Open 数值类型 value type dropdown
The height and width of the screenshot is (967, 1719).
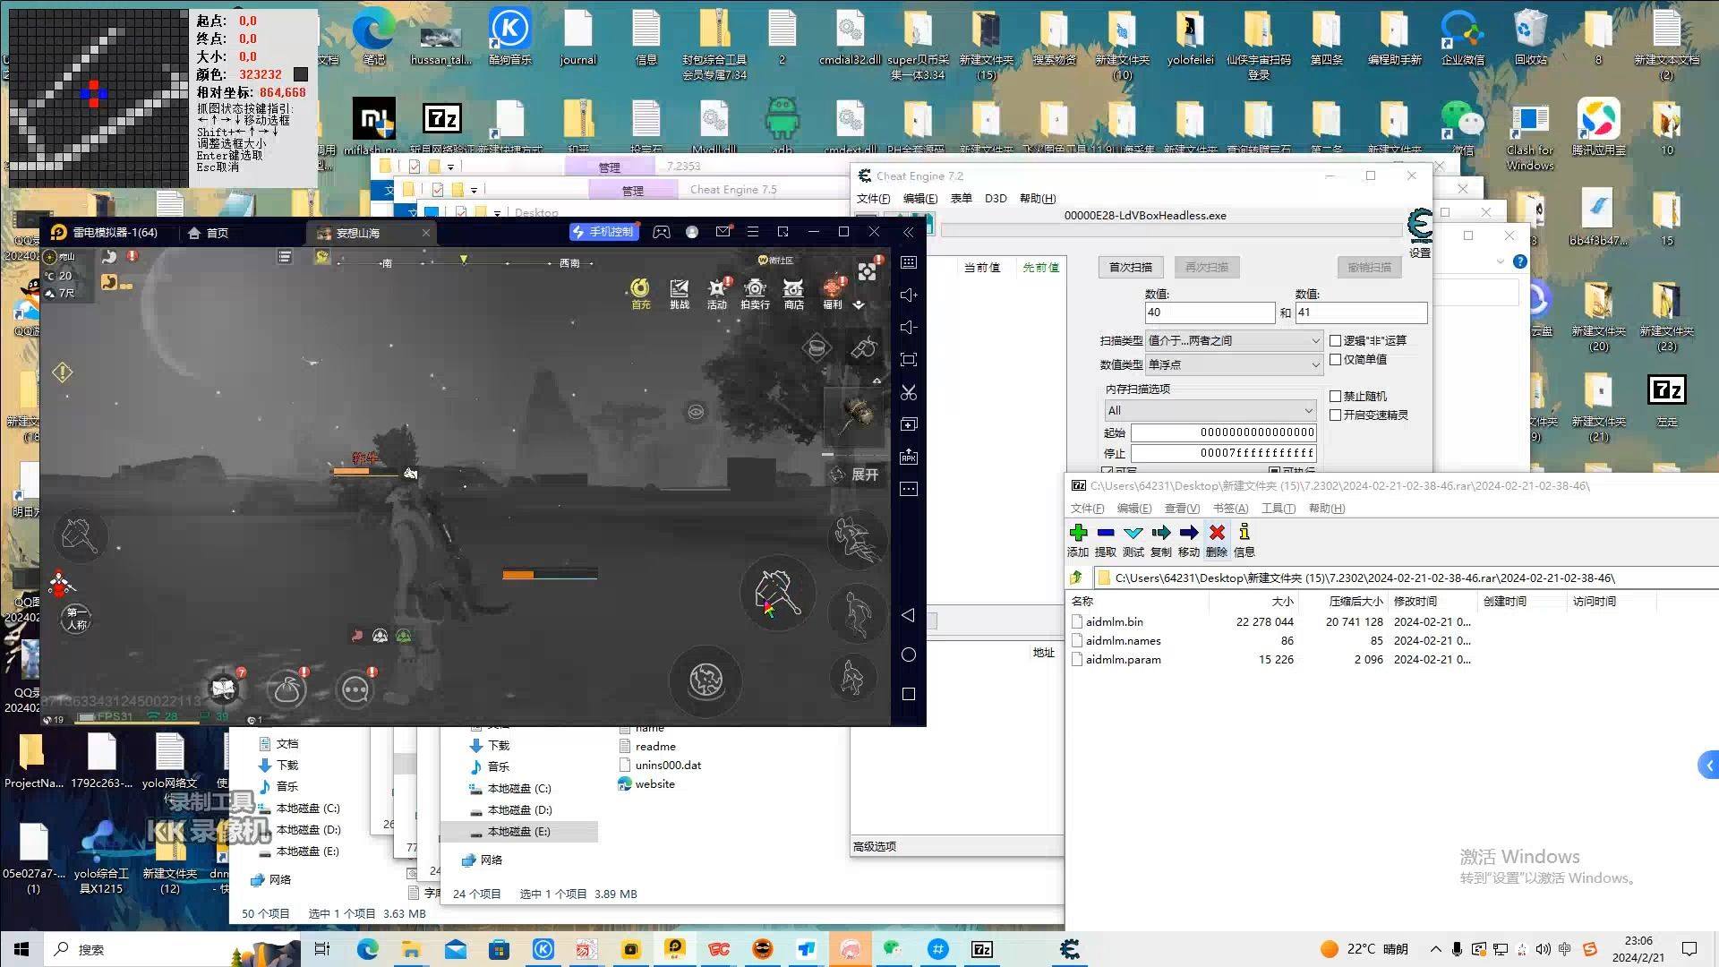click(x=1234, y=364)
